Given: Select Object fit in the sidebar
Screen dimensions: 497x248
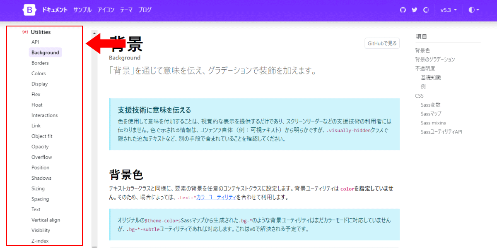Looking at the screenshot, I should coord(42,136).
